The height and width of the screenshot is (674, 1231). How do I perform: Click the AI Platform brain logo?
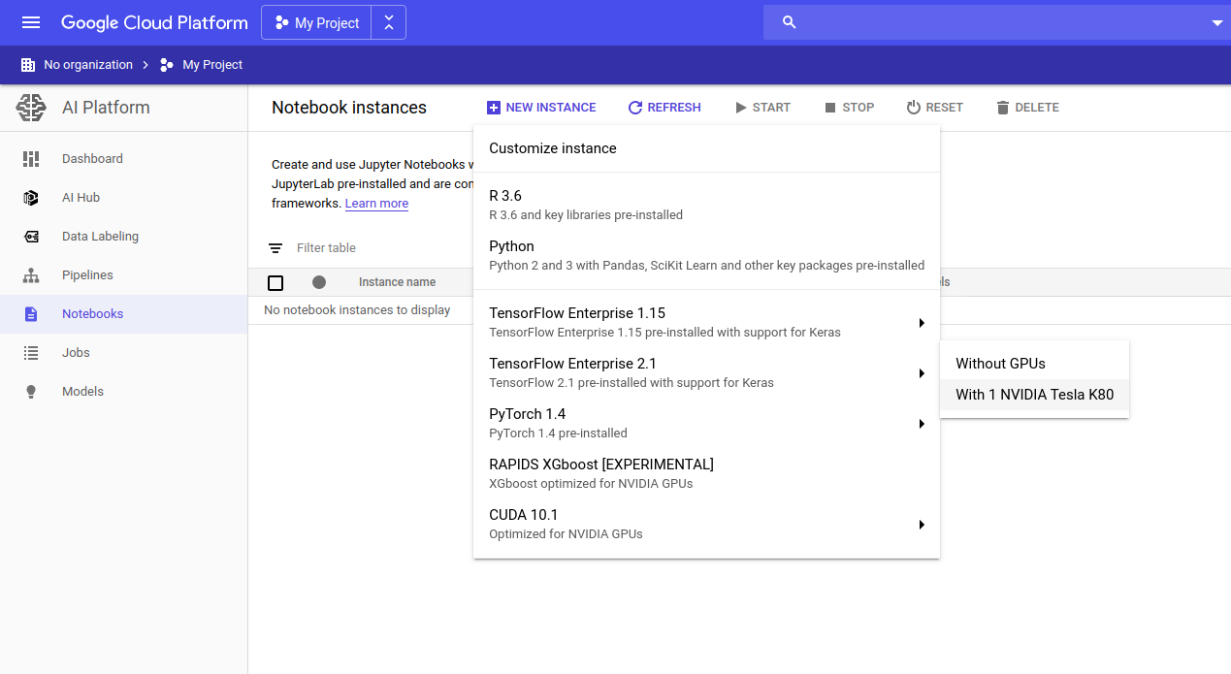coord(31,108)
